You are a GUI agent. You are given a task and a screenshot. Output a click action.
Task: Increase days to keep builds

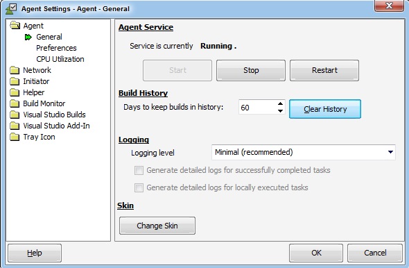(x=280, y=103)
